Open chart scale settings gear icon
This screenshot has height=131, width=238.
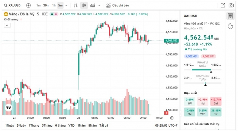[x=172, y=118]
